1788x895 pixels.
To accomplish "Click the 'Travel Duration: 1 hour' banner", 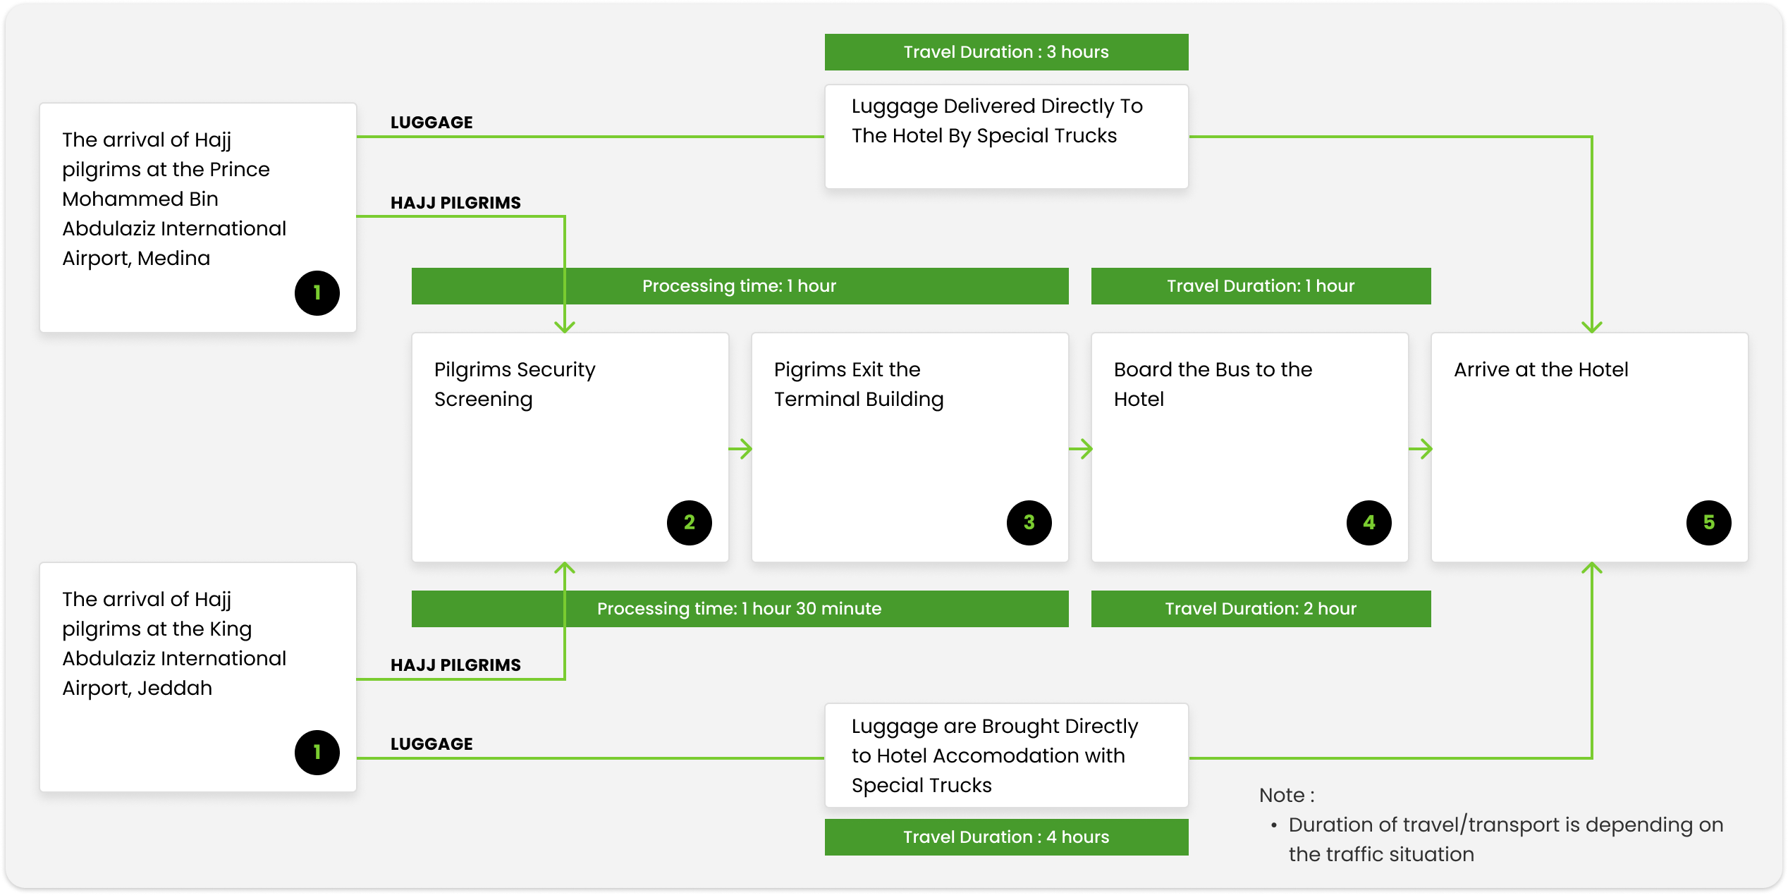I will pyautogui.click(x=1261, y=286).
